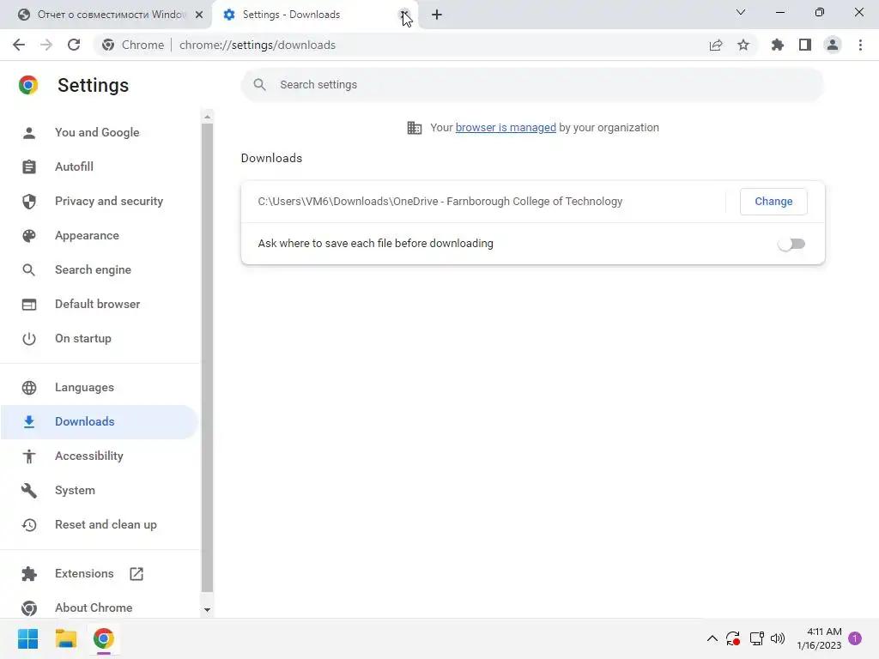
Task: Open the side panel icon
Action: [805, 45]
